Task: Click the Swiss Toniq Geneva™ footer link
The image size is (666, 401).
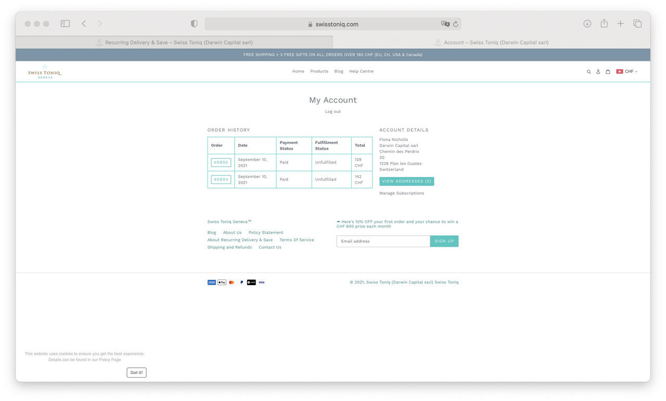Action: point(229,222)
